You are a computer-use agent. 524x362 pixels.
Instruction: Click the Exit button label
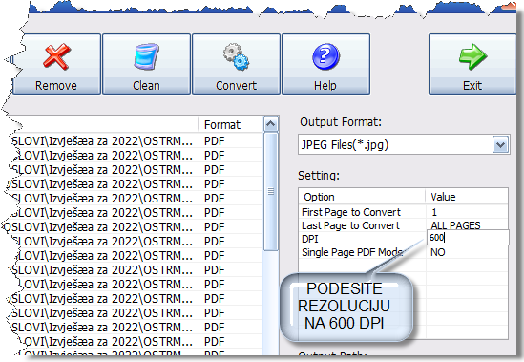[x=472, y=86]
